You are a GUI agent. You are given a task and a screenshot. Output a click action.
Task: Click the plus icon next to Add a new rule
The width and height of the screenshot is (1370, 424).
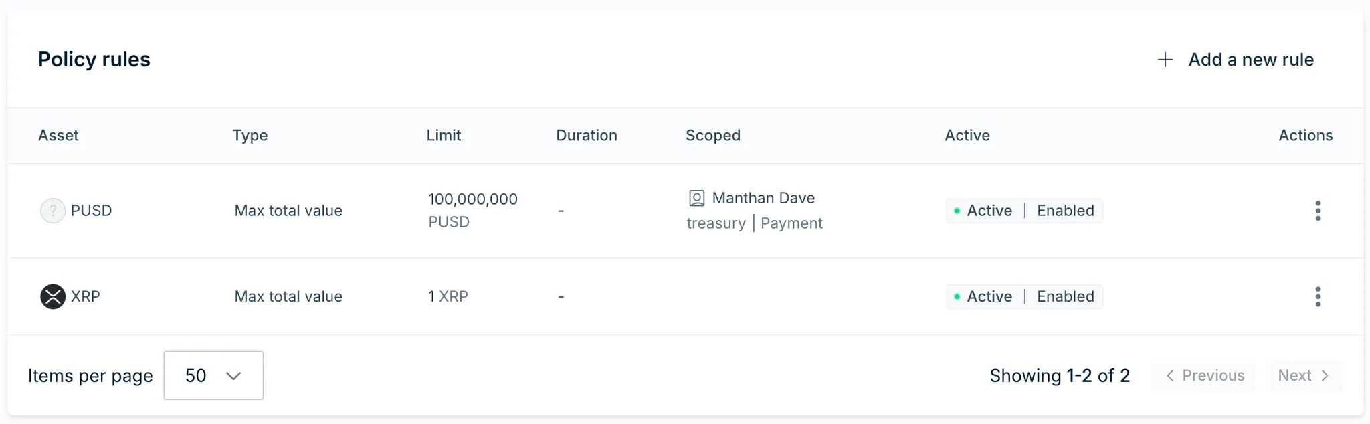pyautogui.click(x=1165, y=60)
